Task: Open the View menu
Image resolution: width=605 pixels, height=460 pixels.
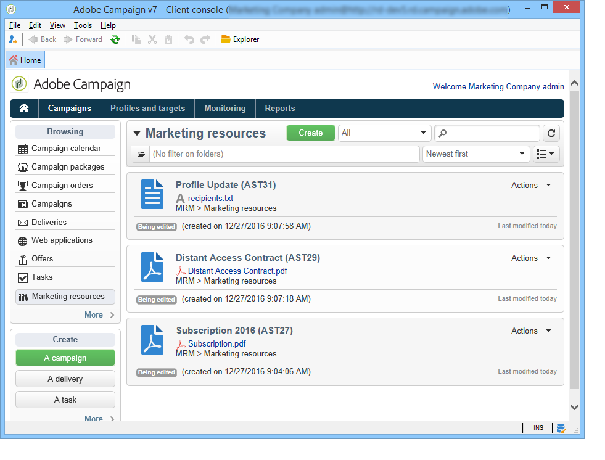Action: click(57, 25)
